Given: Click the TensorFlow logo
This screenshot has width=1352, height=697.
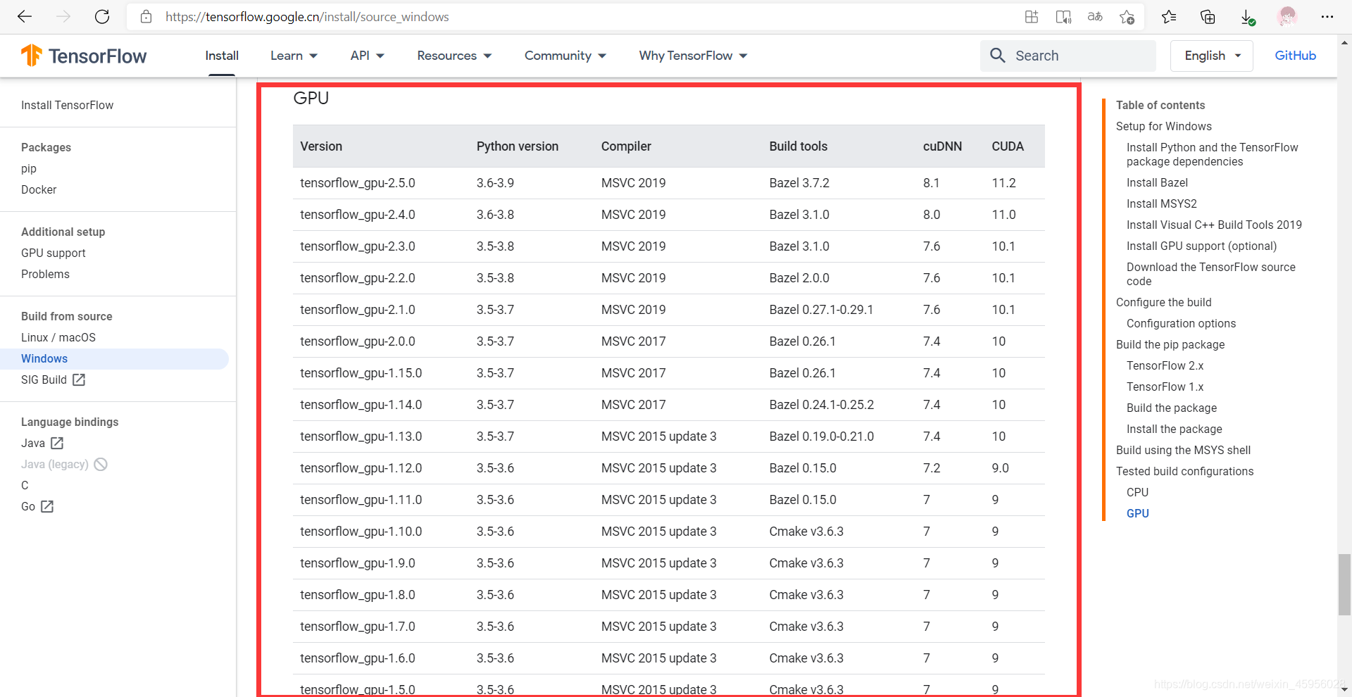Looking at the screenshot, I should (x=84, y=56).
